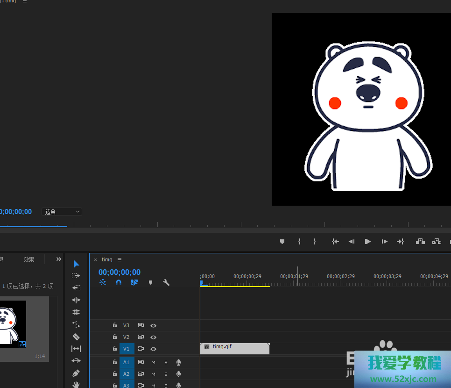Open the timg sequence panel menu
This screenshot has height=388, width=451.
pos(120,259)
